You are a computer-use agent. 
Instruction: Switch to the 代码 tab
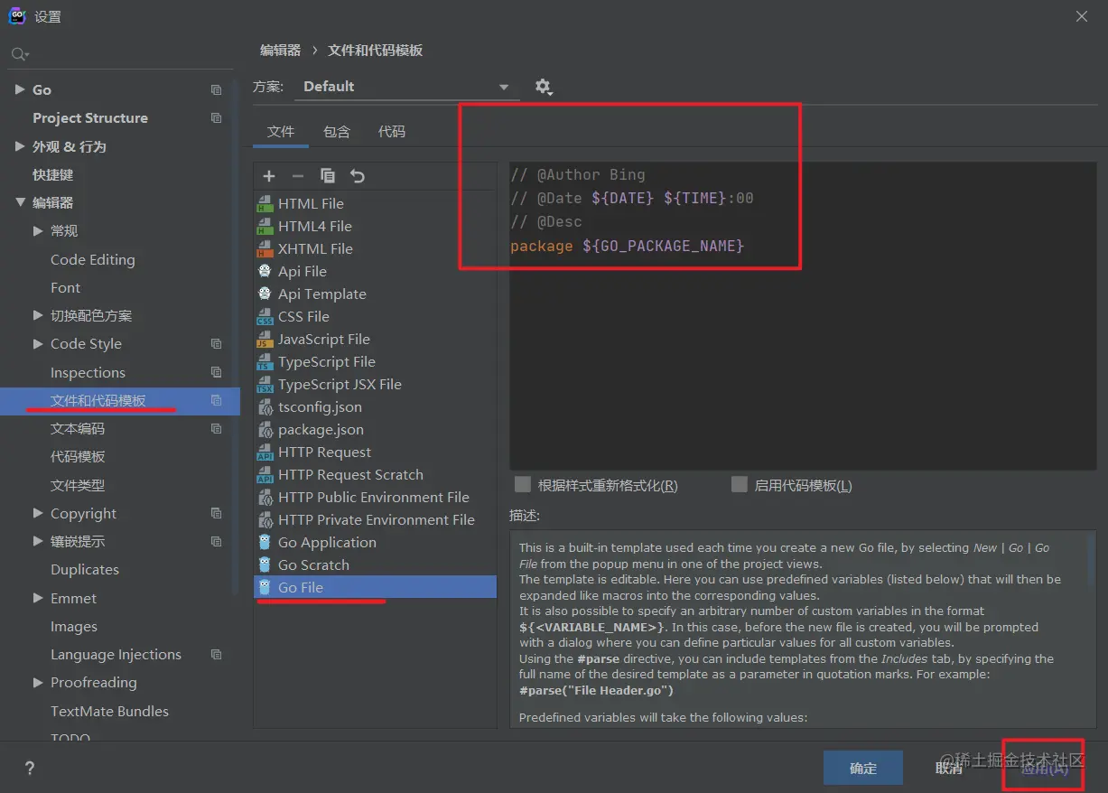392,132
